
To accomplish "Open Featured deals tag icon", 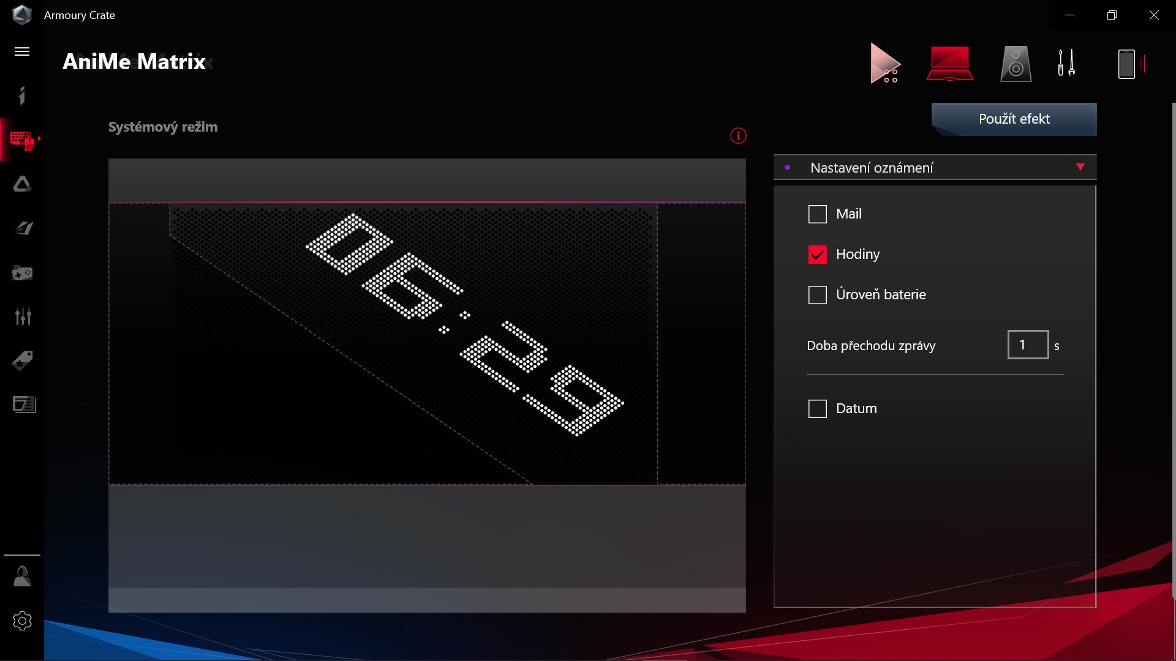I will coord(23,360).
